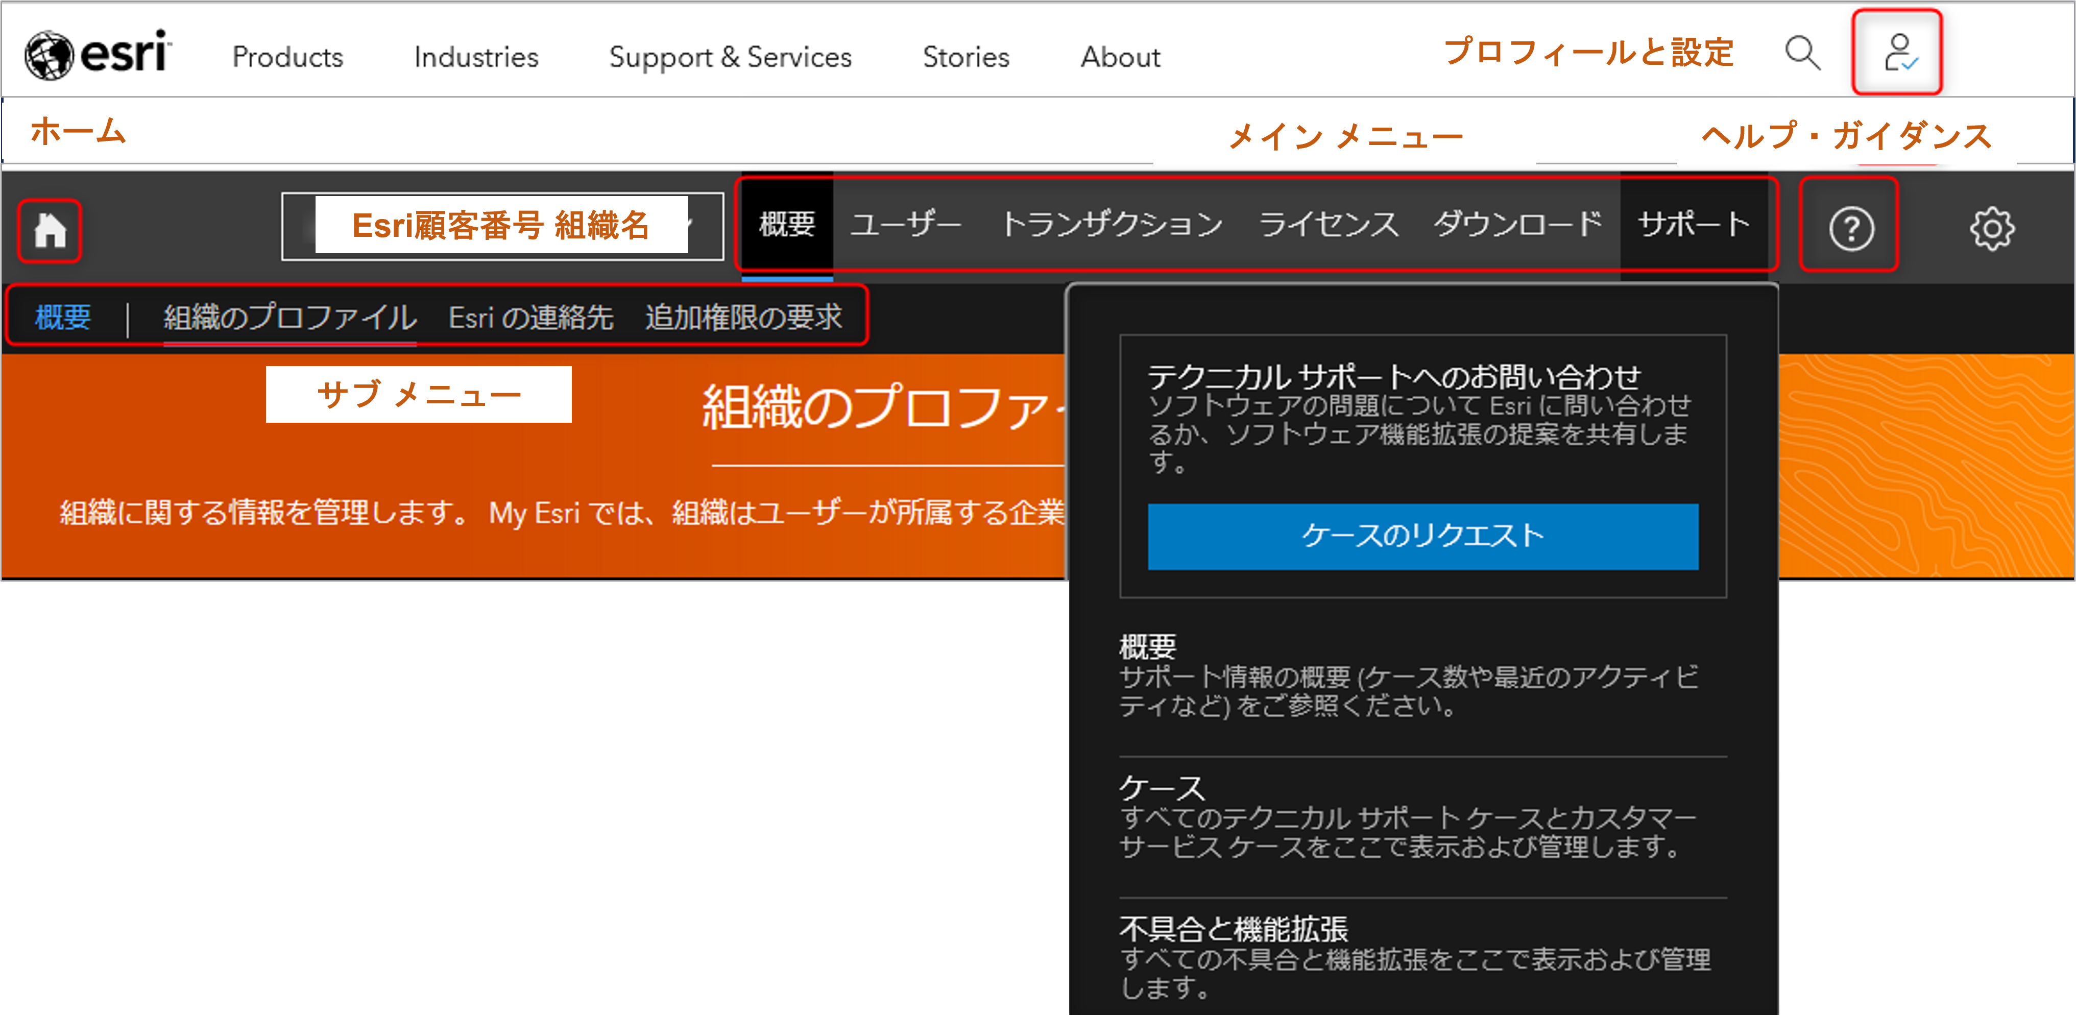The height and width of the screenshot is (1015, 2076).
Task: Open 追加権限の要求 sub menu item
Action: point(743,317)
